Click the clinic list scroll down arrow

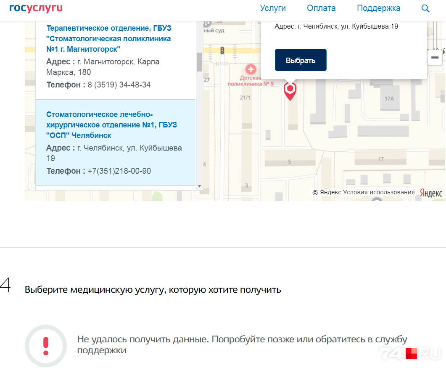point(199,186)
